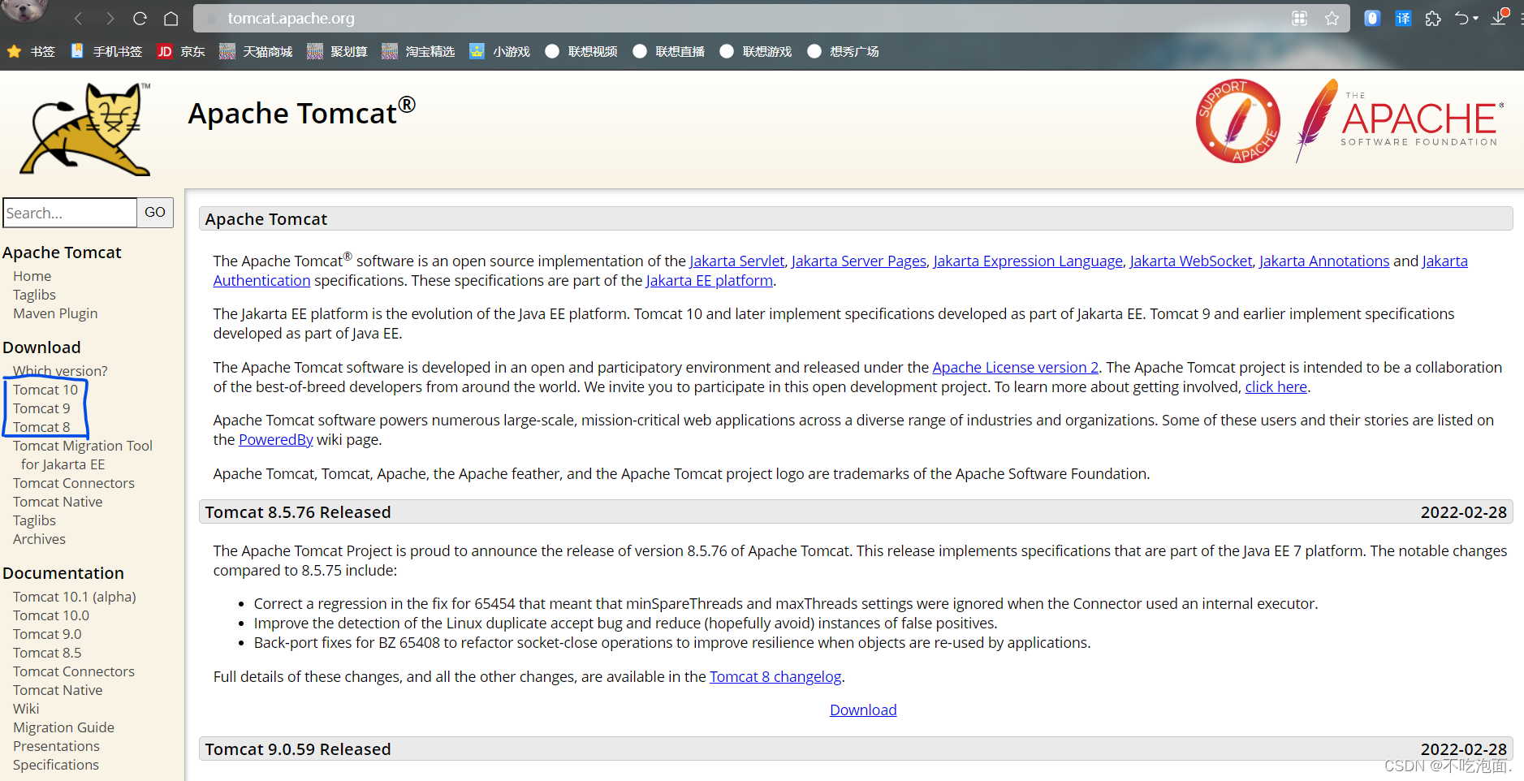Open Maven Plugin sidebar link
The image size is (1524, 781).
click(x=55, y=313)
